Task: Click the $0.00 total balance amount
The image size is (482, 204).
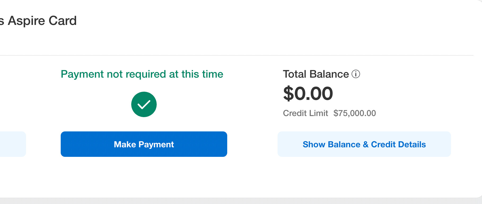Action: [x=308, y=94]
